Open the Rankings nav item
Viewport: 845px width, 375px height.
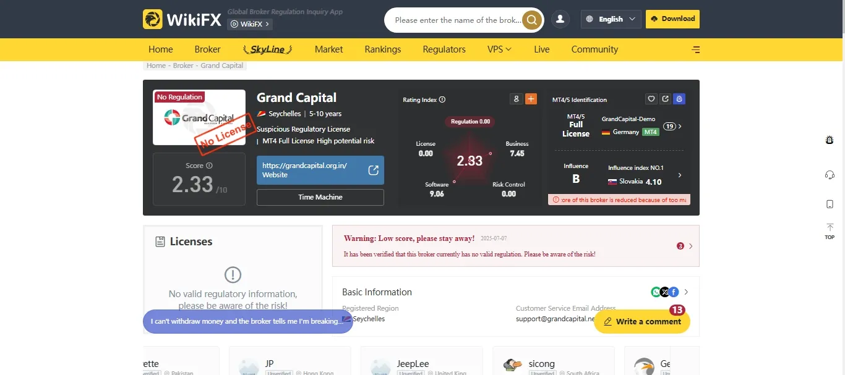[383, 49]
